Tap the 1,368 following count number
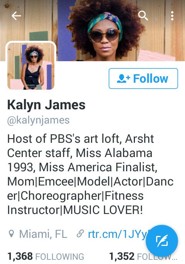This screenshot has width=185, height=264. click(20, 256)
